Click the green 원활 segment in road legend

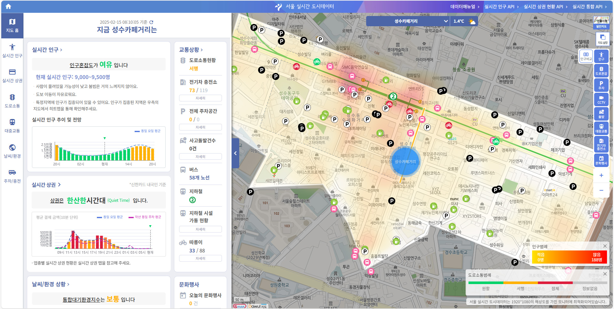pyautogui.click(x=486, y=283)
